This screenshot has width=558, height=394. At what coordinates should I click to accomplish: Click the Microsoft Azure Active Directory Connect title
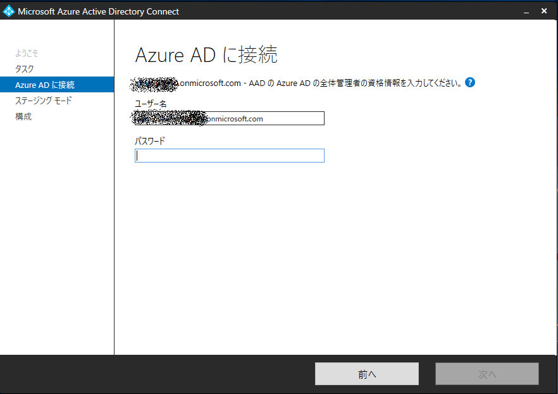(98, 11)
